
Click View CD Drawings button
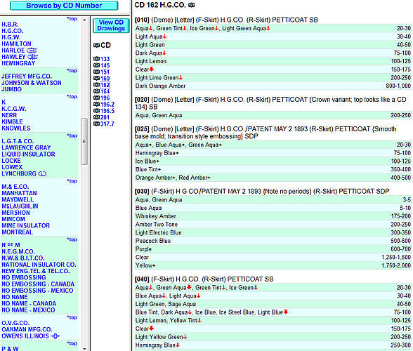pos(111,25)
